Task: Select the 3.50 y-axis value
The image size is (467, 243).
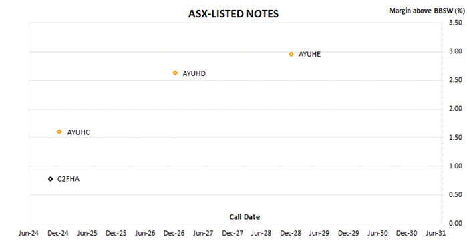Action: 456,23
